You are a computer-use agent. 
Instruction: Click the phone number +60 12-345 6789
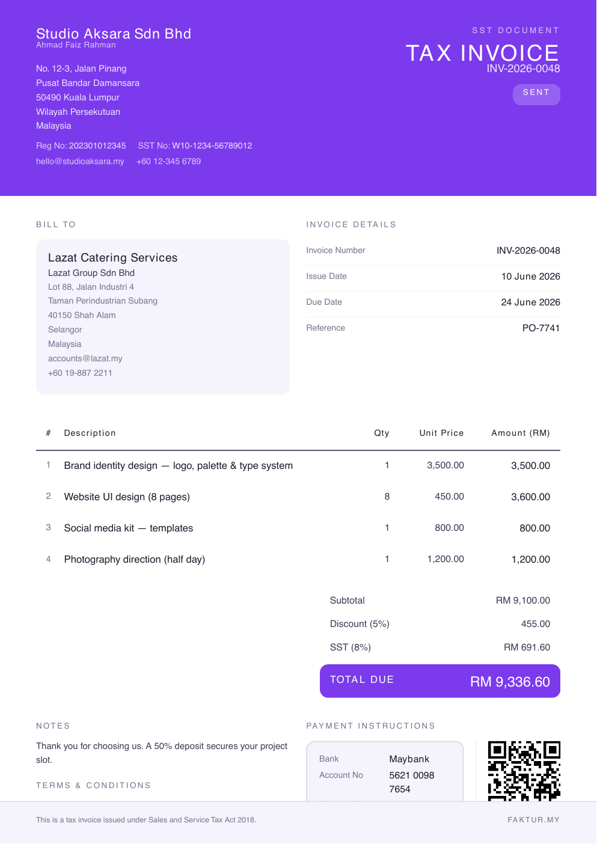click(169, 161)
